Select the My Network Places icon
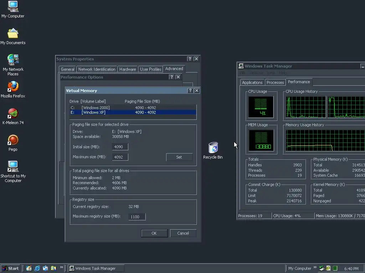 pyautogui.click(x=13, y=65)
